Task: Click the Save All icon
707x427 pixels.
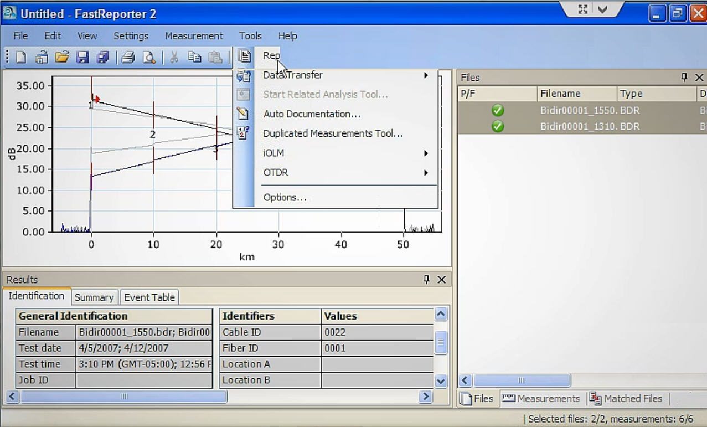Action: [104, 56]
